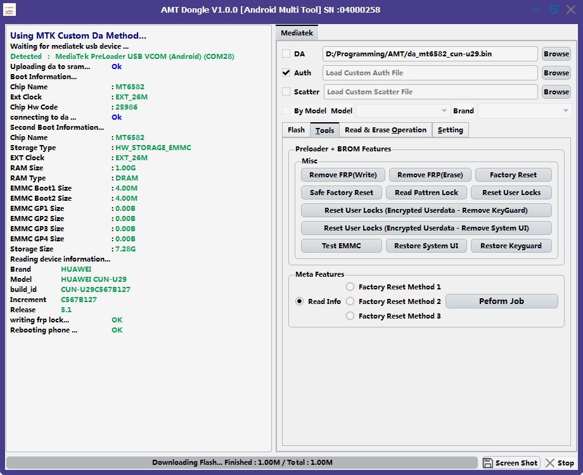
Task: Click the AMT app icon in title bar
Action: pos(10,9)
